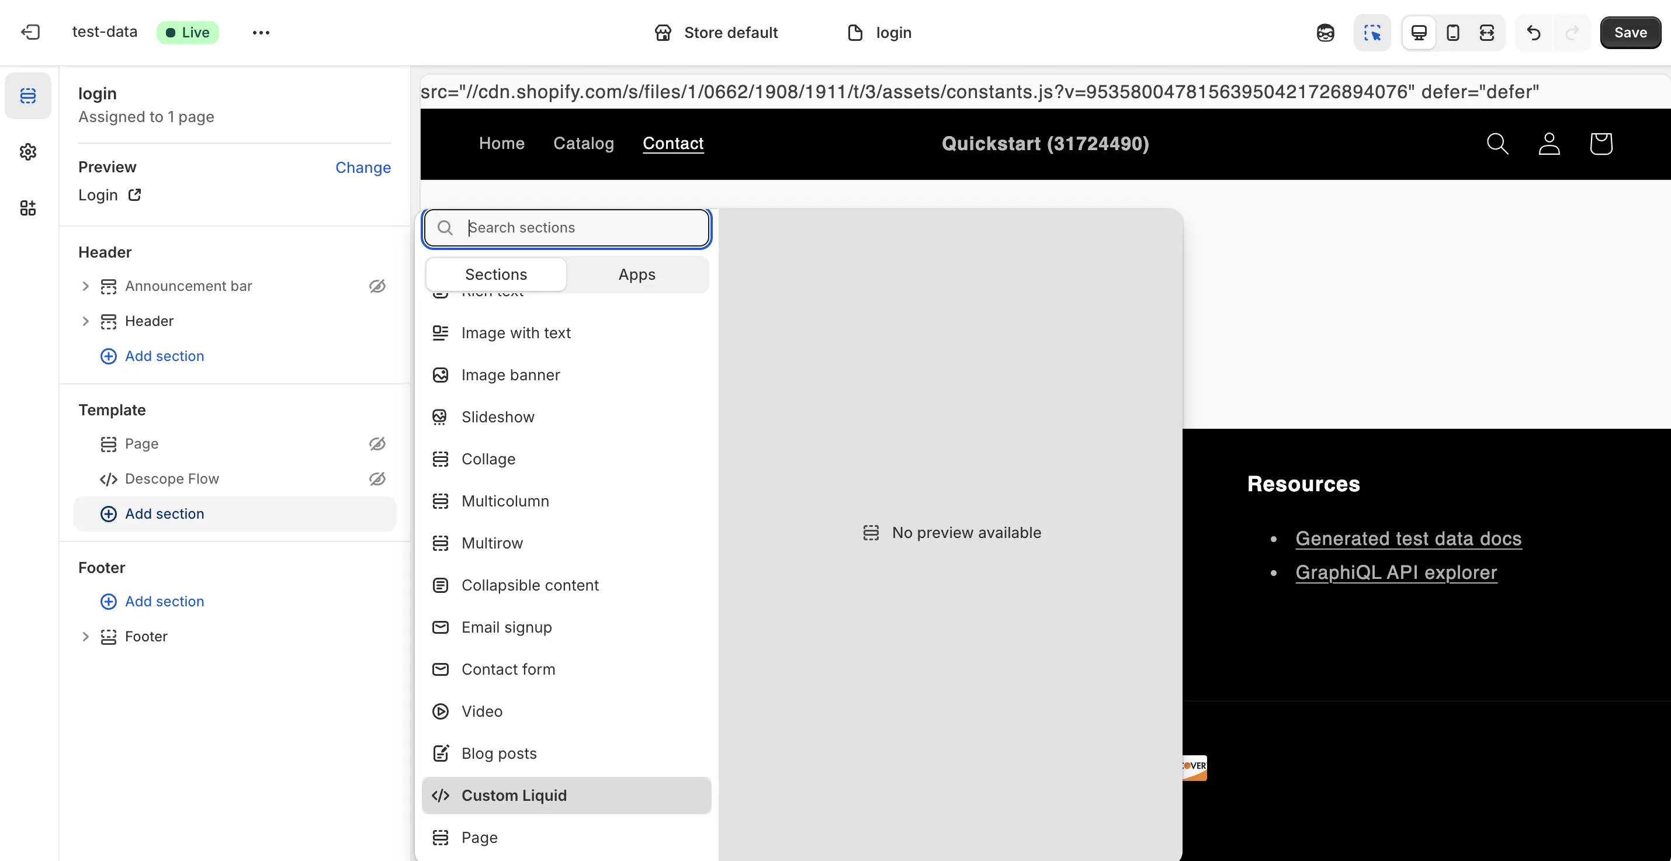The height and width of the screenshot is (861, 1671).
Task: Choose Custom Liquid section
Action: 566,796
